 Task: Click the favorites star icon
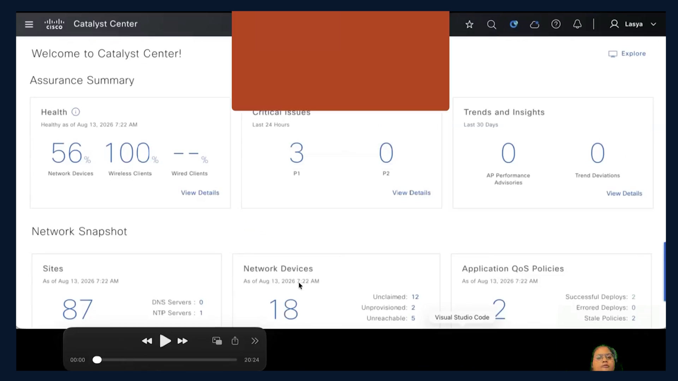[469, 24]
